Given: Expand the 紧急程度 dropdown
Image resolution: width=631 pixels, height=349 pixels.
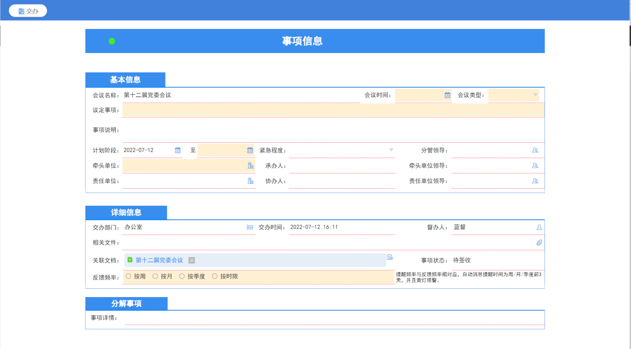Looking at the screenshot, I should tap(391, 150).
